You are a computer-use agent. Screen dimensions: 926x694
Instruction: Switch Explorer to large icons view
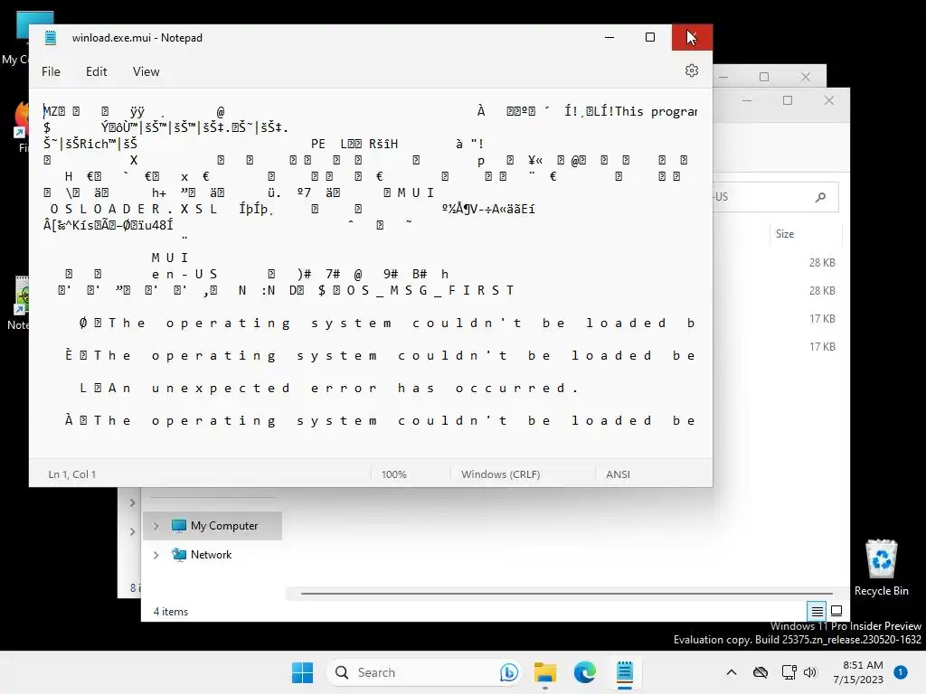coord(836,611)
